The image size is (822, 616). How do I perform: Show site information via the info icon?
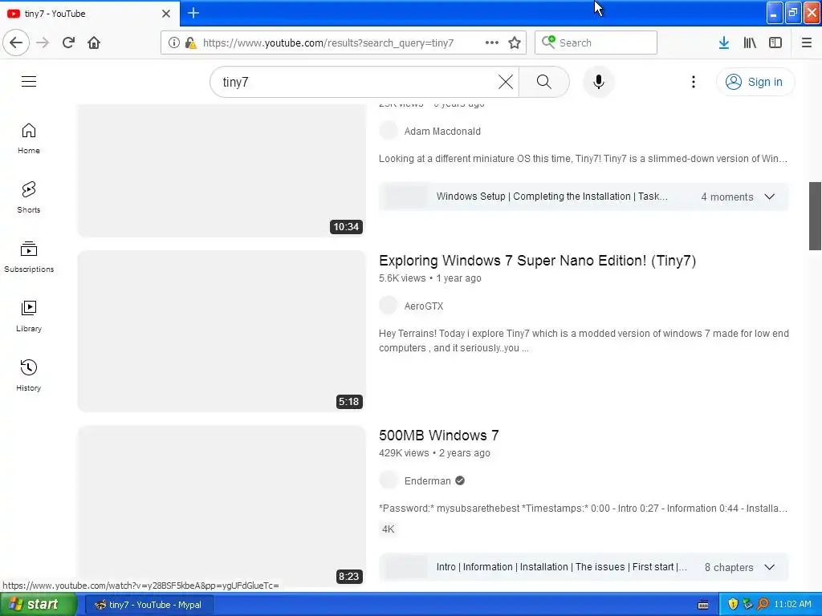point(174,43)
